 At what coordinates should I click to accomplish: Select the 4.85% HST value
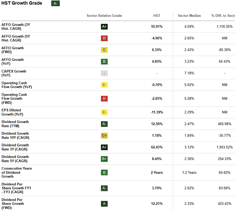click(157, 61)
